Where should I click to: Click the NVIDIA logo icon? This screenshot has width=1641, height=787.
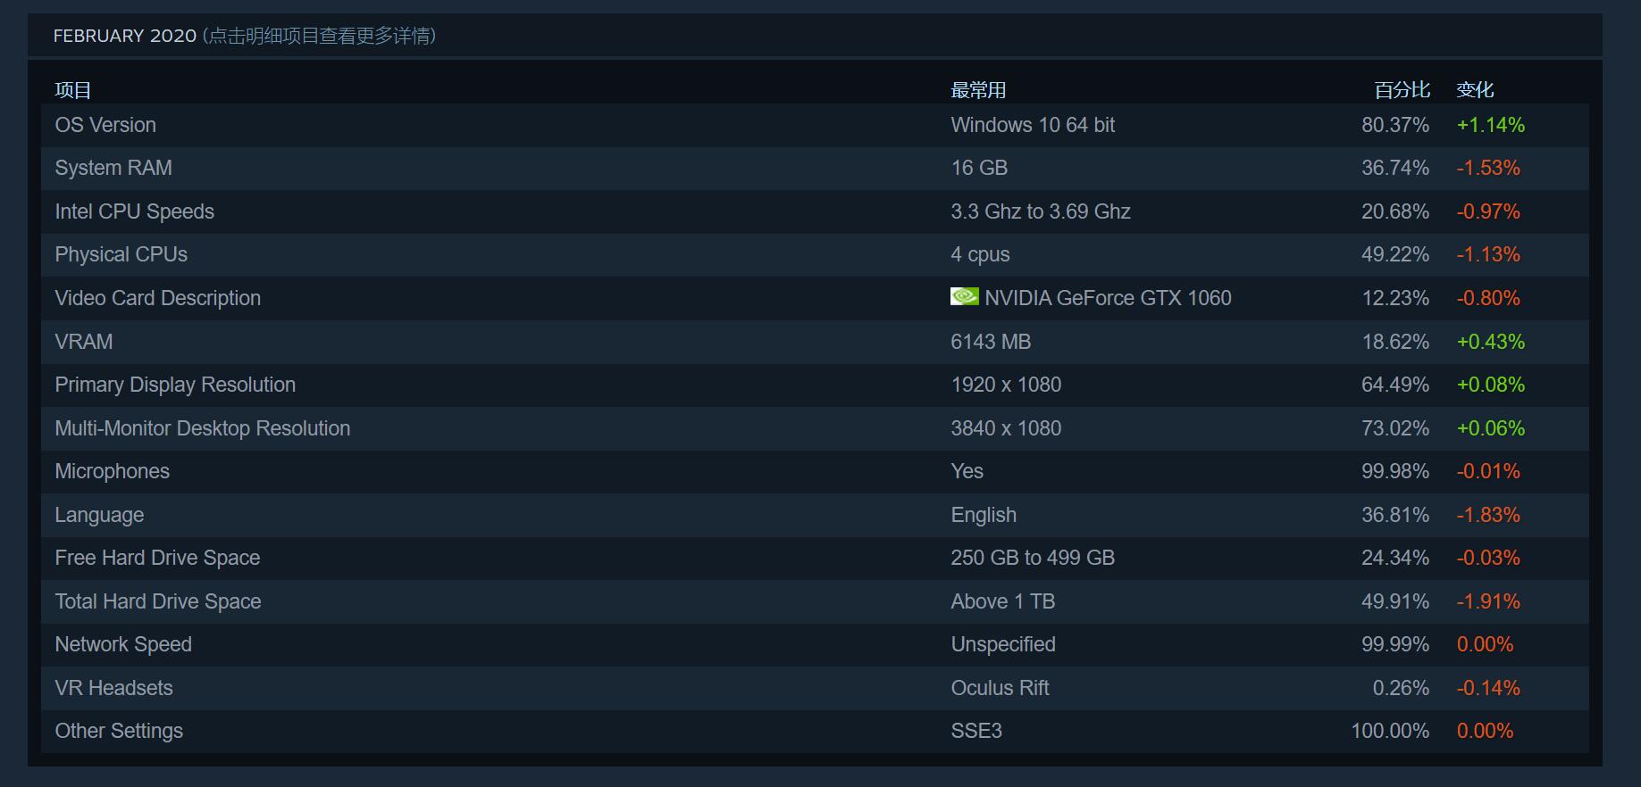(964, 296)
